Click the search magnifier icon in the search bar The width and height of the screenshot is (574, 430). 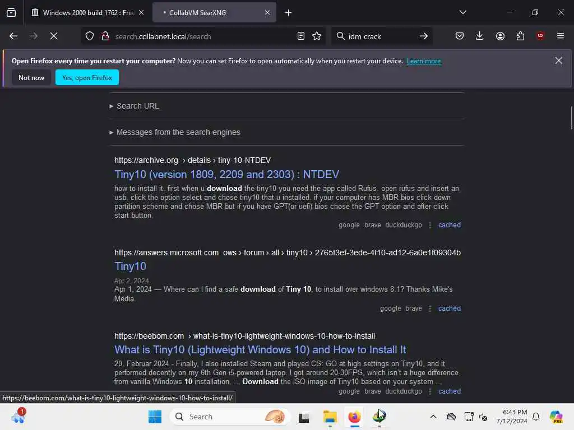coord(340,36)
